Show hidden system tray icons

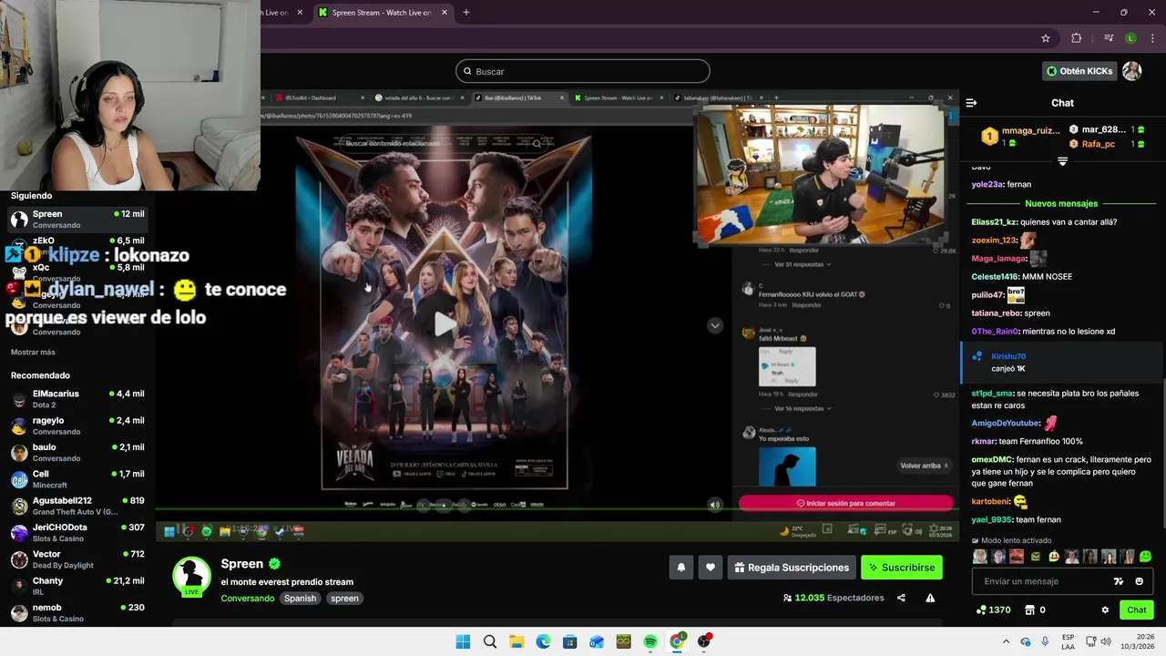point(1006,641)
